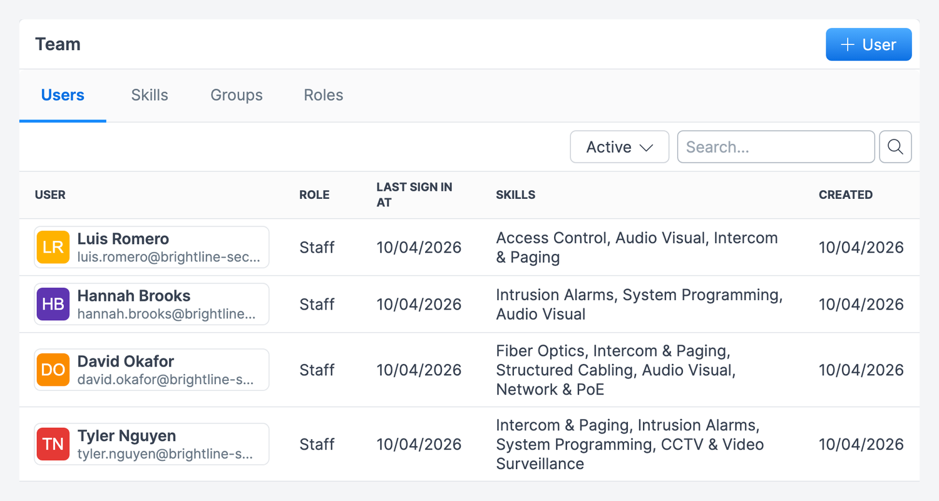939x501 pixels.
Task: Open Hannah Brooks' user name link
Action: (x=134, y=296)
